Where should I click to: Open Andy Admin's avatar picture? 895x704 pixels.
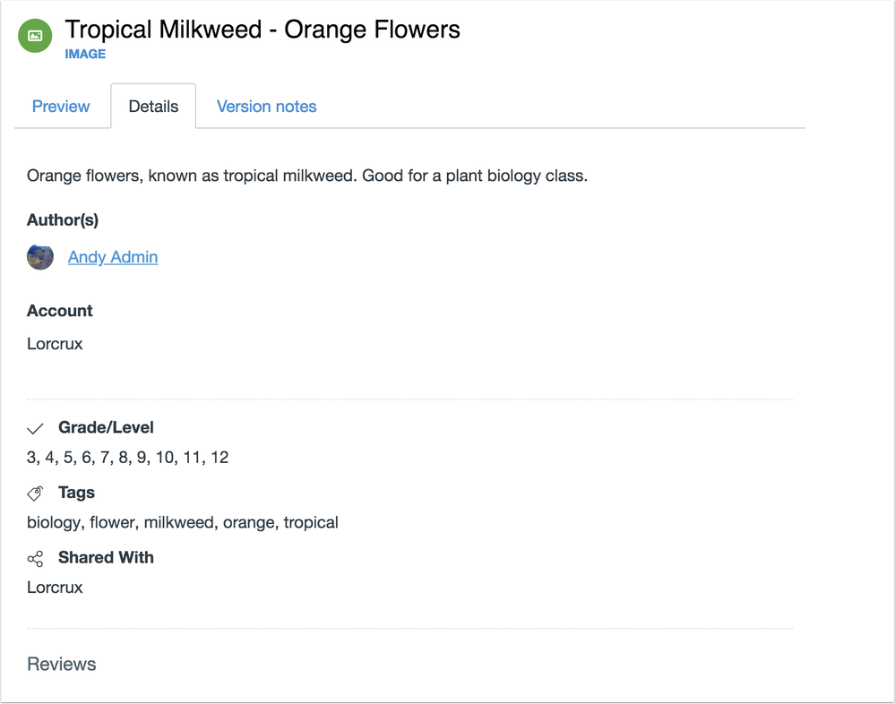pyautogui.click(x=39, y=257)
